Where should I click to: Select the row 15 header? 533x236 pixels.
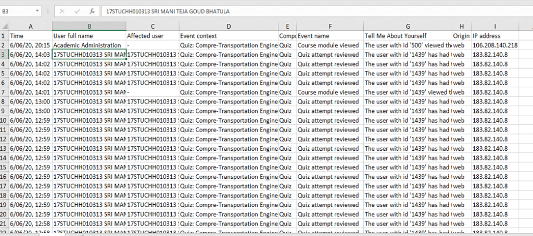tap(4, 167)
